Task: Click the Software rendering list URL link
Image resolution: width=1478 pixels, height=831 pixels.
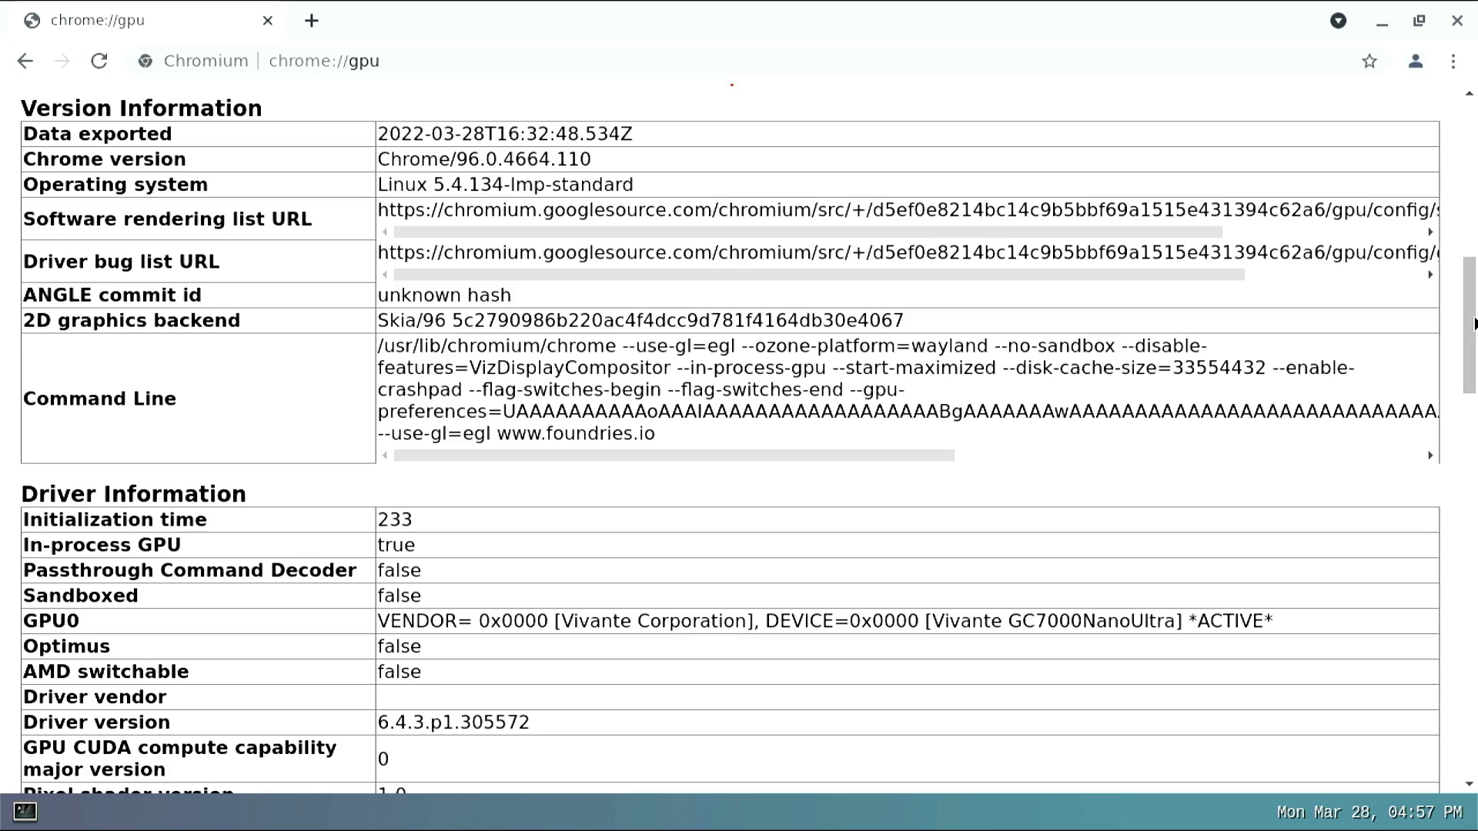Action: pyautogui.click(x=904, y=209)
